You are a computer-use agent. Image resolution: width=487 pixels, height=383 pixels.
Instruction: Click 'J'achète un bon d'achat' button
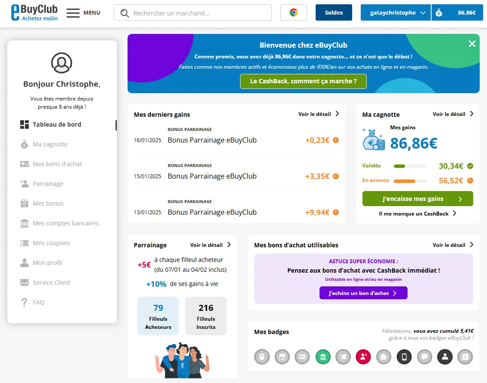click(363, 293)
